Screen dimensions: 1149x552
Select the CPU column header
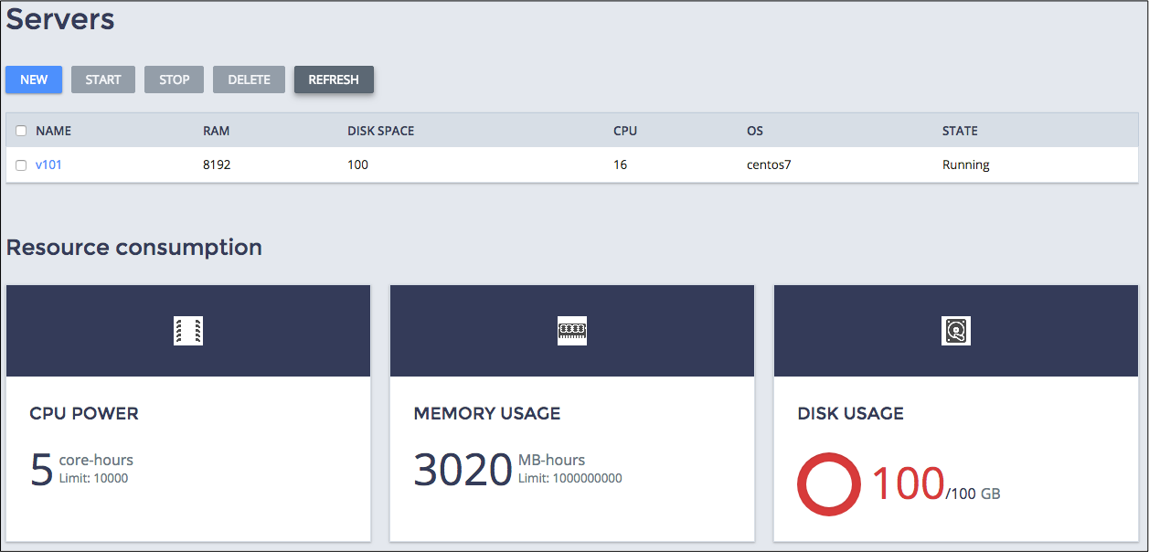coord(625,131)
